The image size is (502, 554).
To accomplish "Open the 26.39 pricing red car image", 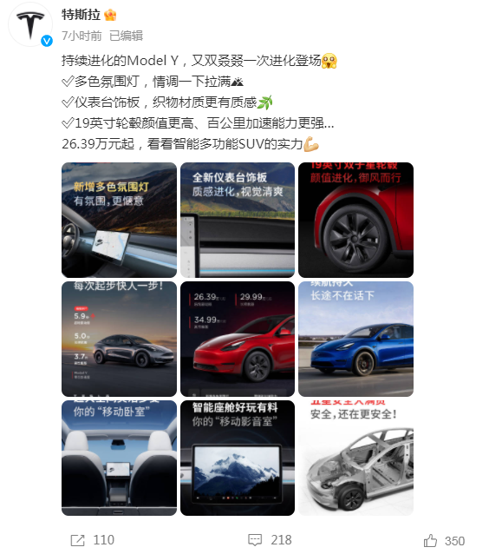I will point(238,339).
